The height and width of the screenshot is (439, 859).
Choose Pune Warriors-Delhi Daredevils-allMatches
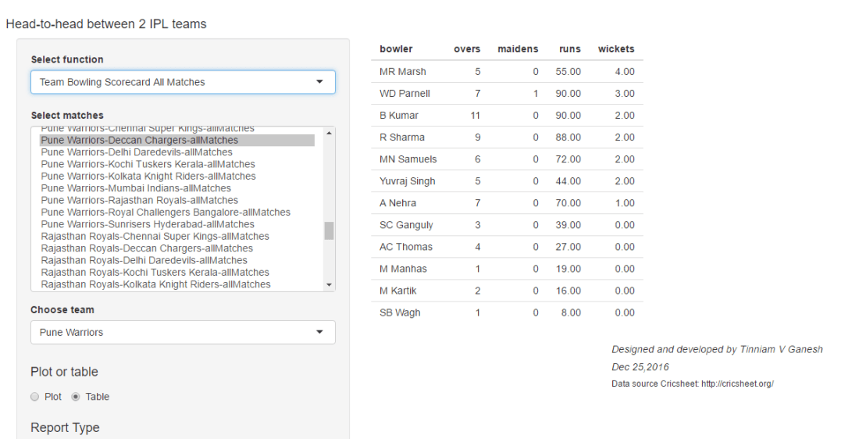[137, 152]
